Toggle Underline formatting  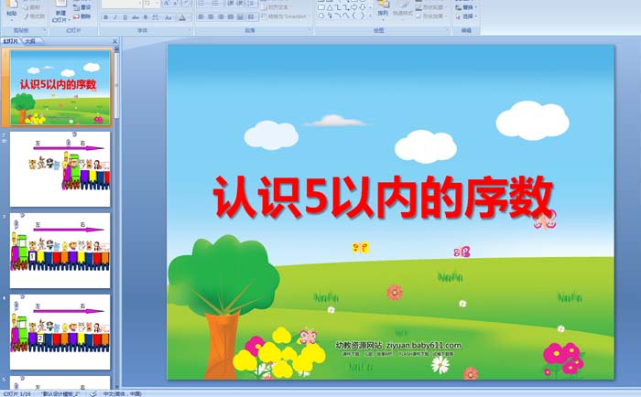[x=125, y=17]
